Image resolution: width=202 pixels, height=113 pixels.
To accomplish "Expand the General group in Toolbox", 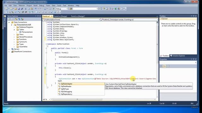I will 161,19.
